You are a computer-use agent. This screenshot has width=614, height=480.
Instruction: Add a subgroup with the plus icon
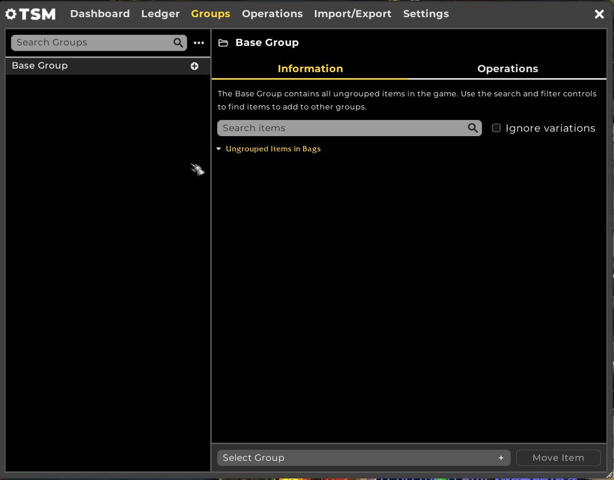pyautogui.click(x=194, y=66)
